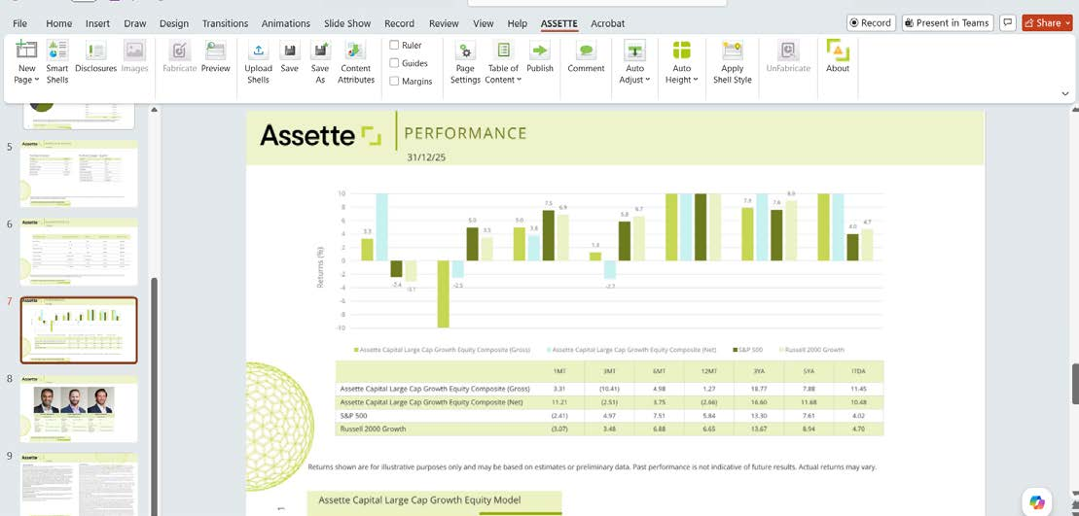Click Apply Shell Style icon
Image resolution: width=1079 pixels, height=516 pixels.
(x=733, y=51)
